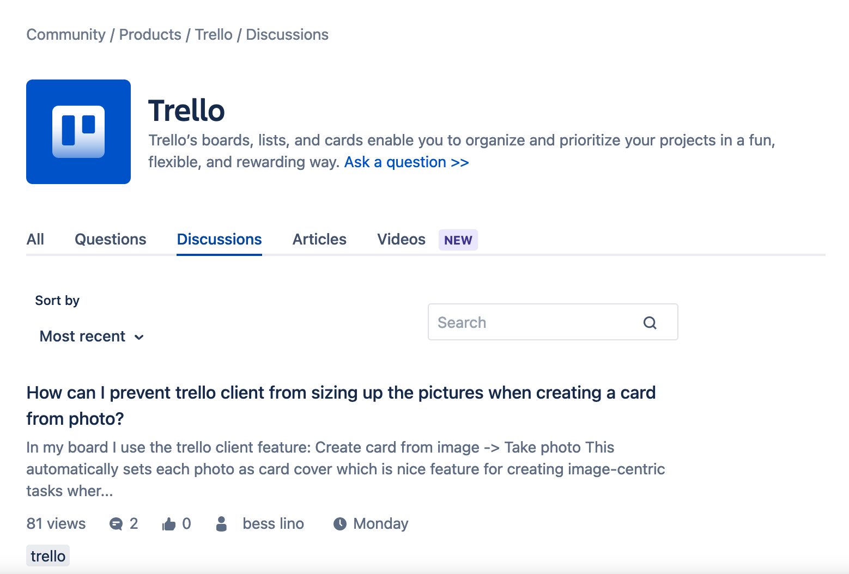Screen dimensions: 849x574
Task: Open the Videos tab
Action: tap(401, 240)
